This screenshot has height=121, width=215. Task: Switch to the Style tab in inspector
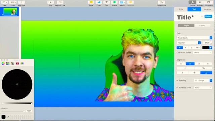(x=181, y=9)
